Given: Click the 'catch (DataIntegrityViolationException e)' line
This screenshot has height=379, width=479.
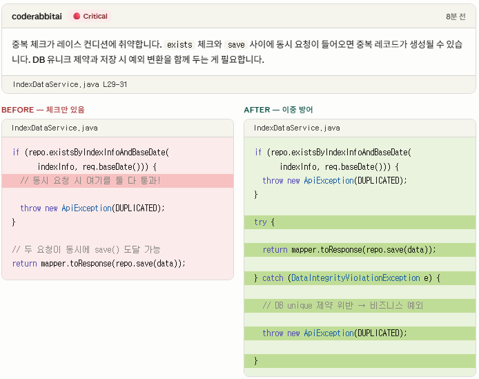Looking at the screenshot, I should [360, 278].
